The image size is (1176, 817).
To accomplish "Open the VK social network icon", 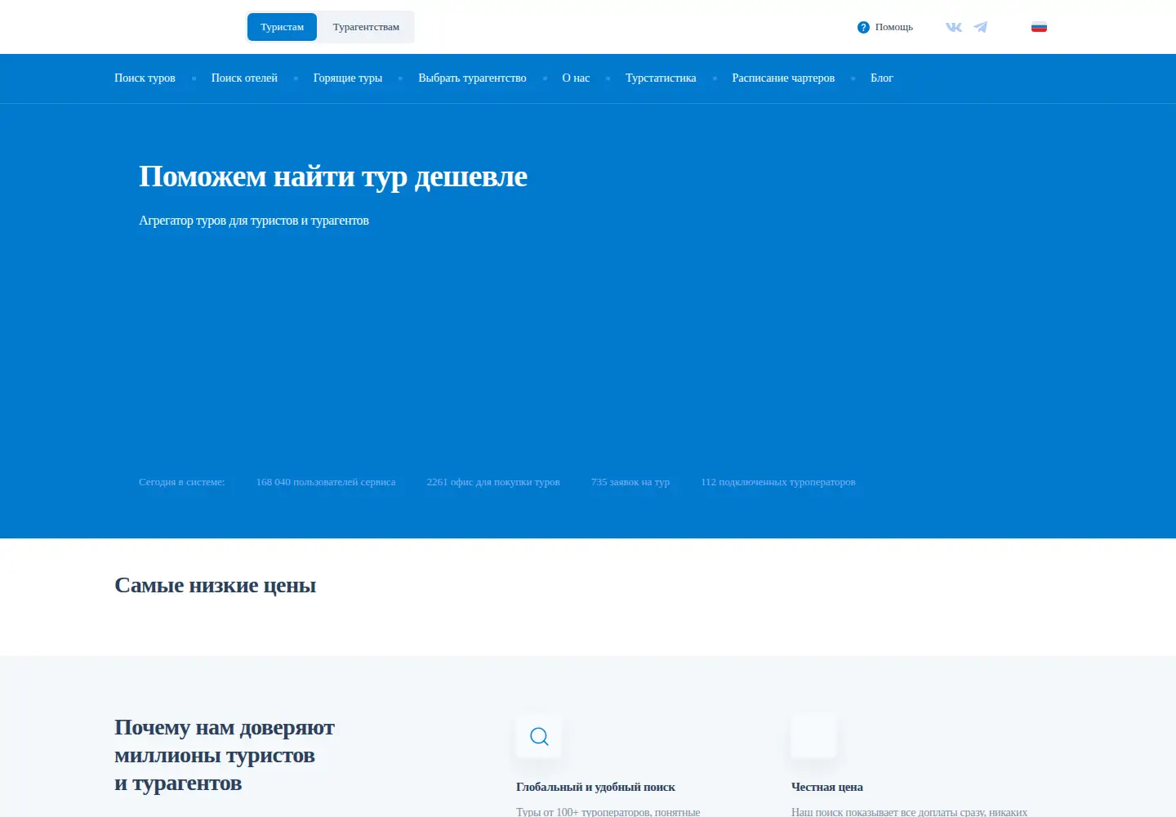I will (953, 27).
